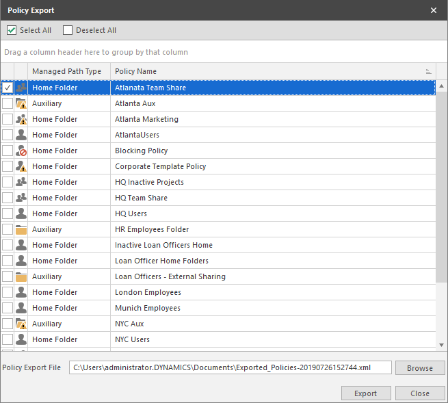Click the HR Employees Folder icon

[x=21, y=229]
